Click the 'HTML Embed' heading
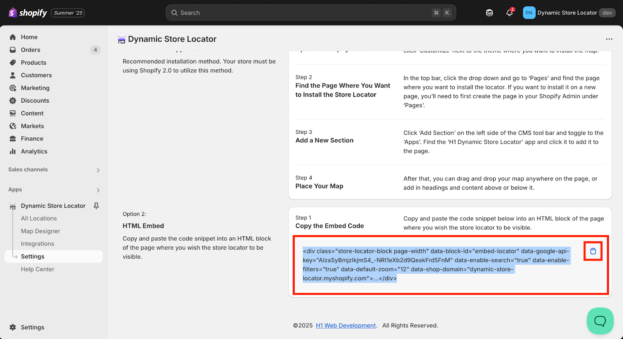 click(143, 226)
